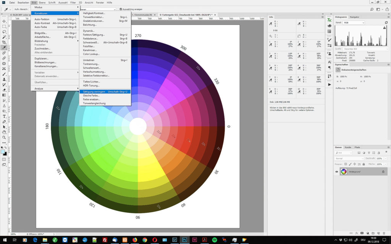This screenshot has width=391, height=244.
Task: Choose 'Sättigung verringern' from Korrekturen submenu
Action: 105,91
